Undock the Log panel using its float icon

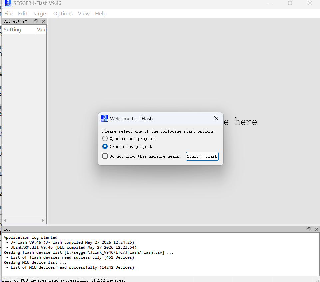(308, 229)
